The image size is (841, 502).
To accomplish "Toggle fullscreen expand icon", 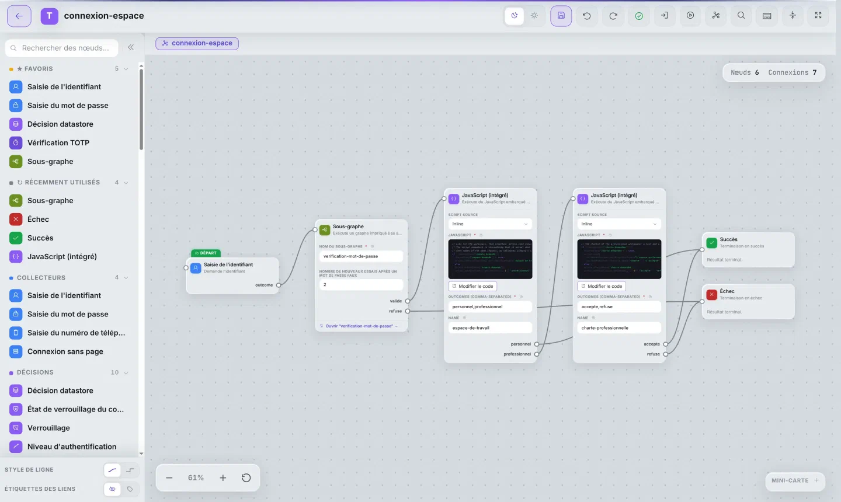I will [818, 16].
